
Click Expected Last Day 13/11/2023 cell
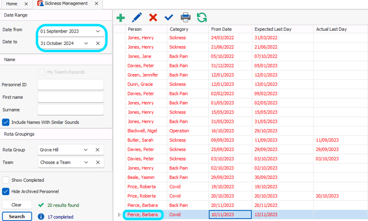point(282,214)
